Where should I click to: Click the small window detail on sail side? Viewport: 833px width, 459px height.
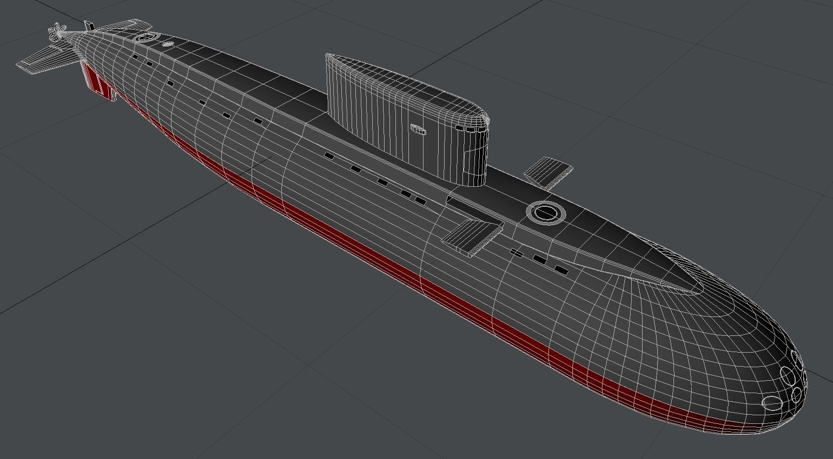coord(418,129)
